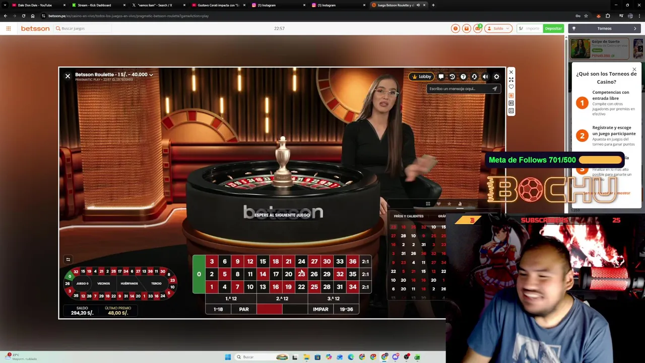Bet on the top row 2:1 column
Screen dimensions: 645x363
(x=365, y=262)
